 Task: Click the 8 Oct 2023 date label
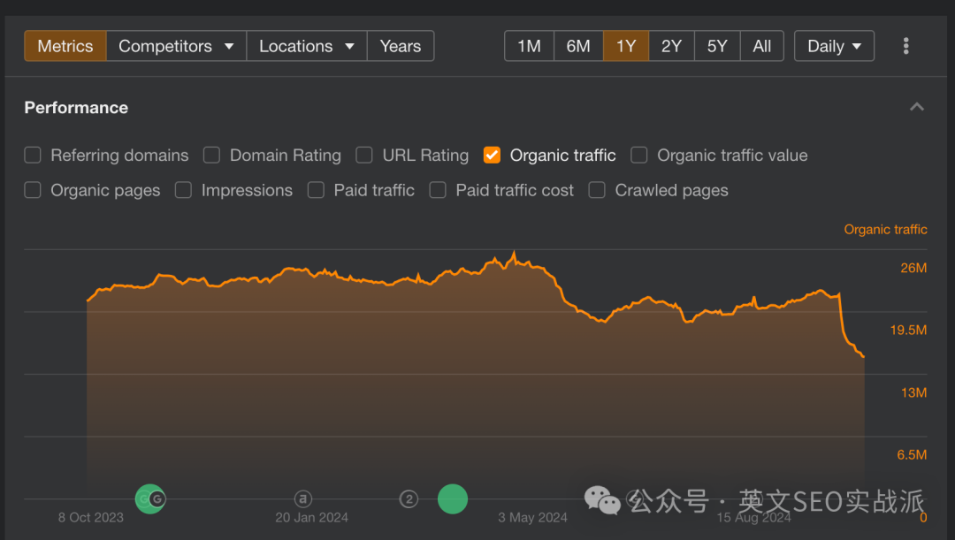tap(91, 518)
